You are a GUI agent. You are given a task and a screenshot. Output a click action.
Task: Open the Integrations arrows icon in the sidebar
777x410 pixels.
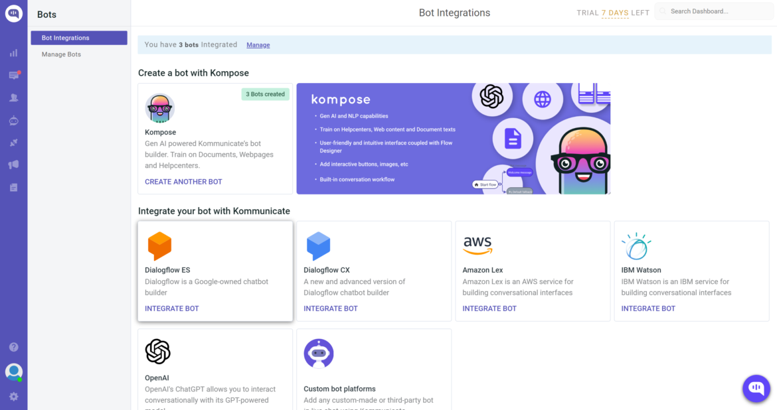[x=13, y=142]
